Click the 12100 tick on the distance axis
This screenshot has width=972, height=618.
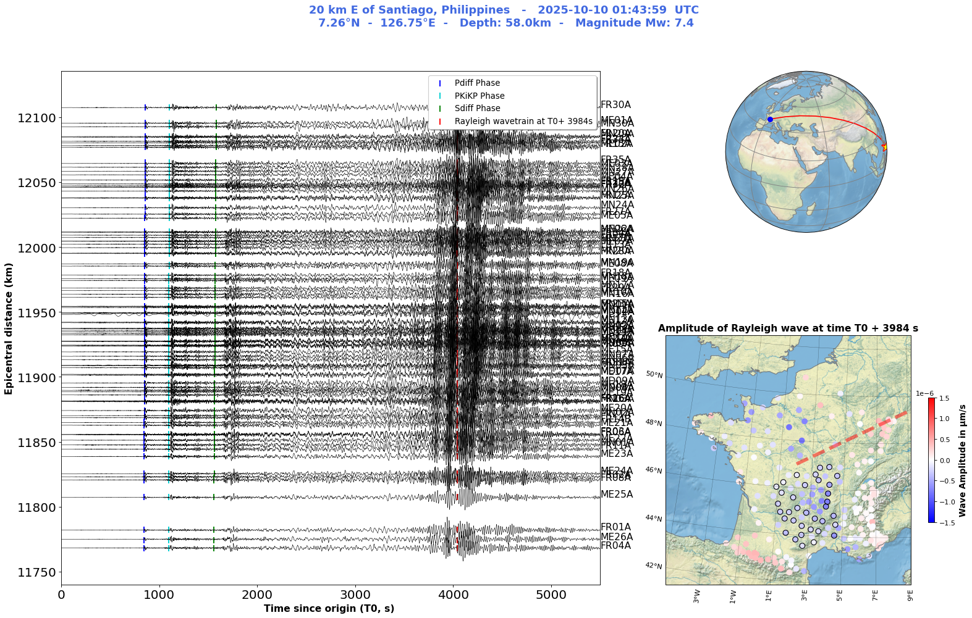36,118
